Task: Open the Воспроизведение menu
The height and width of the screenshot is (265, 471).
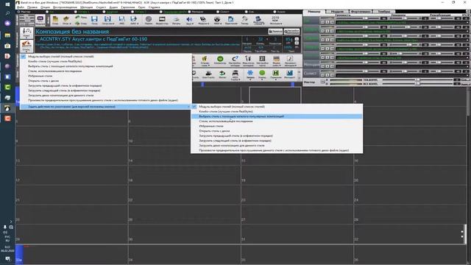Action: (65, 7)
